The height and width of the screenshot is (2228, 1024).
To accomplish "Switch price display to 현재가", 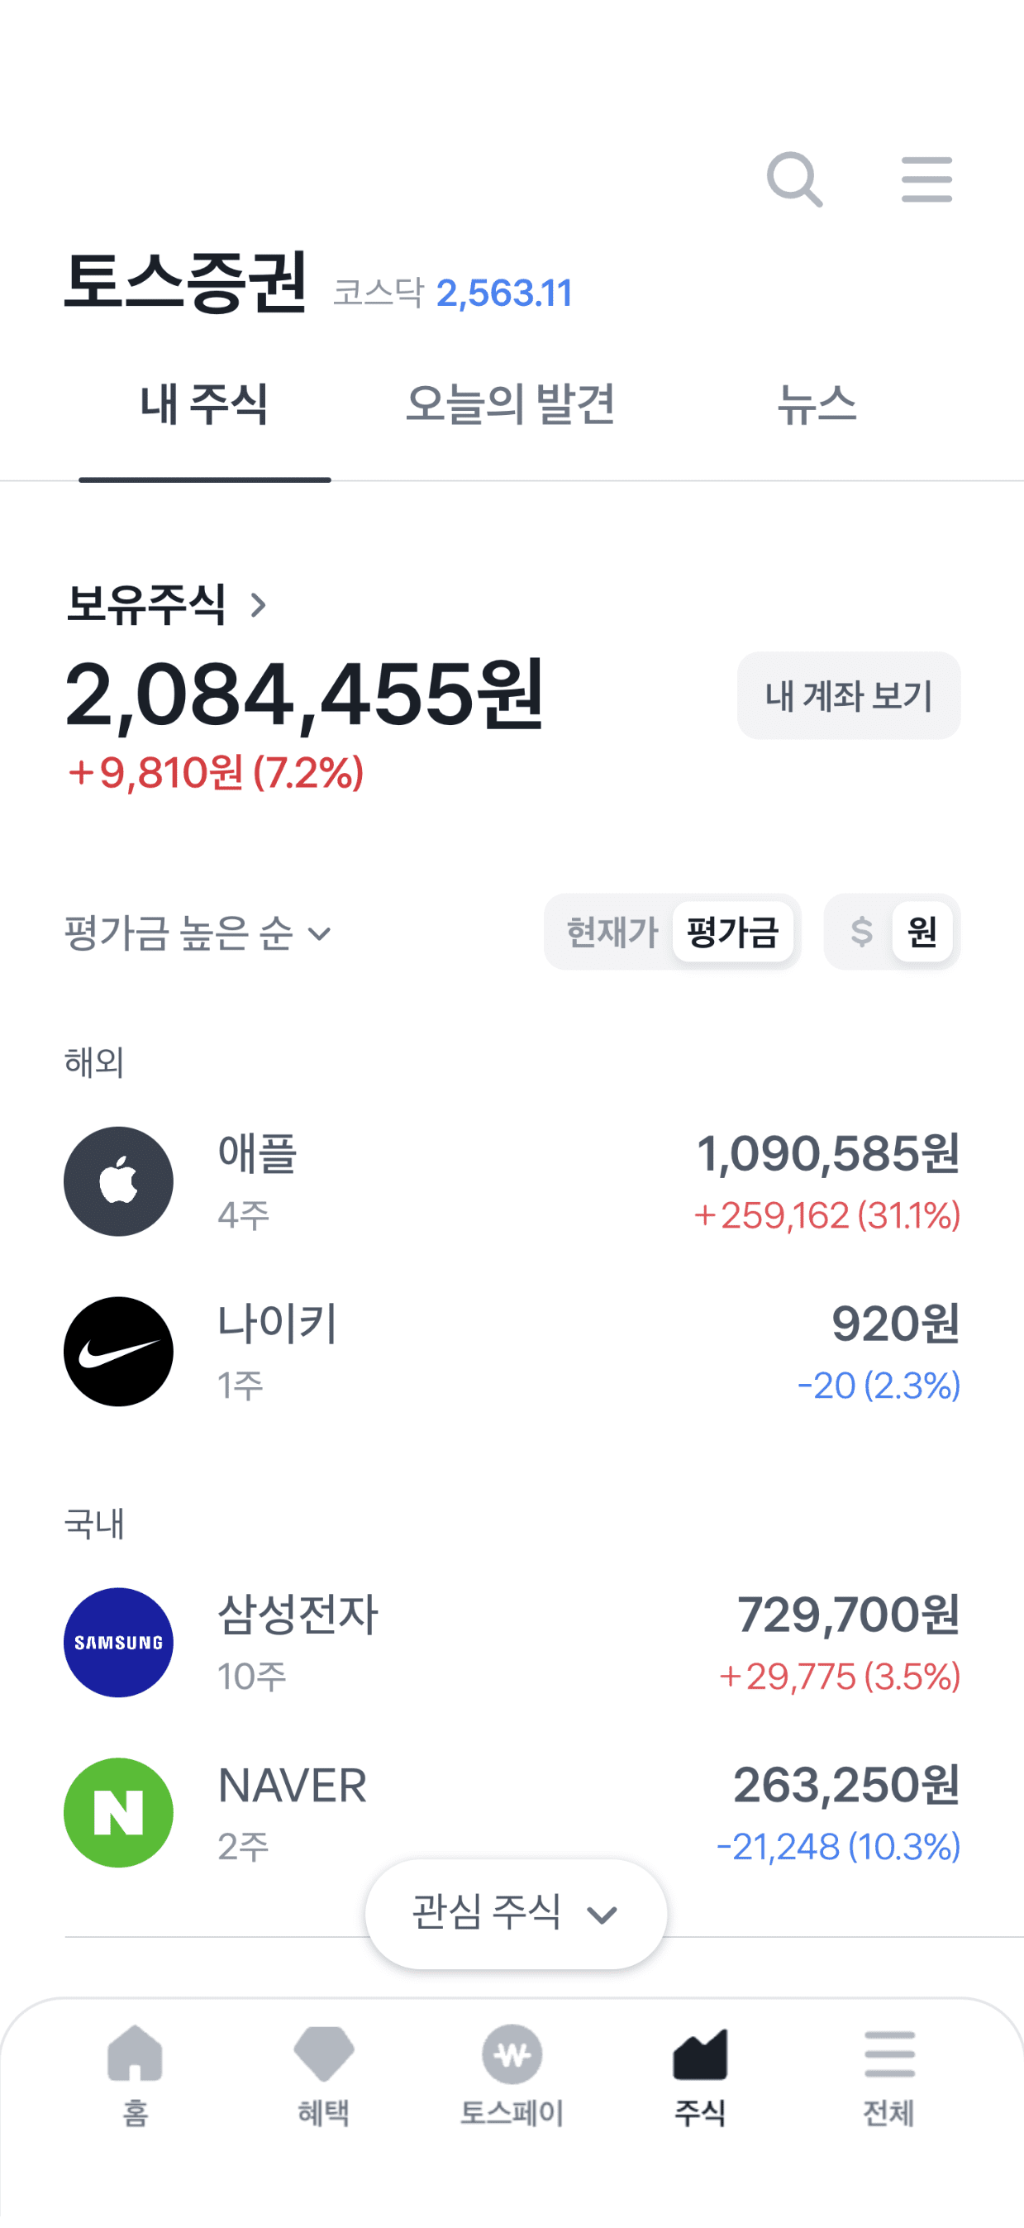I will [x=612, y=933].
